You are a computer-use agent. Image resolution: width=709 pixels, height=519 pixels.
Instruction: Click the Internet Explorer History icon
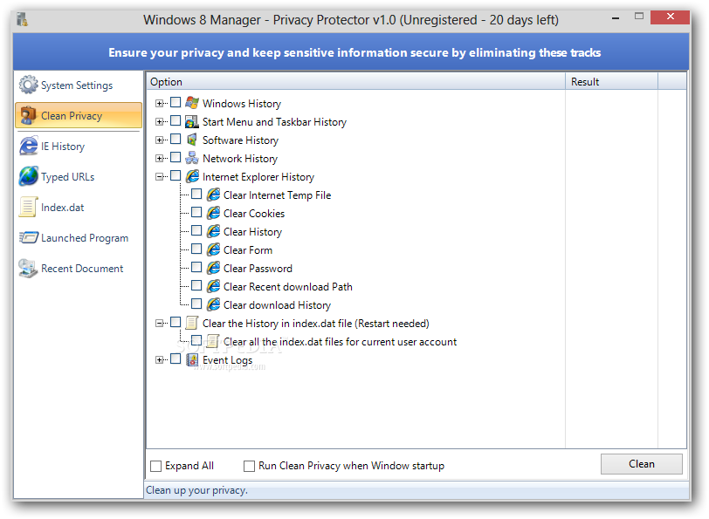pyautogui.click(x=192, y=176)
